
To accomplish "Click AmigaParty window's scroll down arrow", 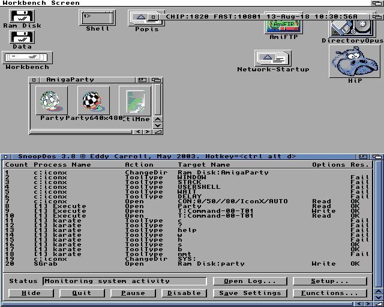I will (x=158, y=125).
